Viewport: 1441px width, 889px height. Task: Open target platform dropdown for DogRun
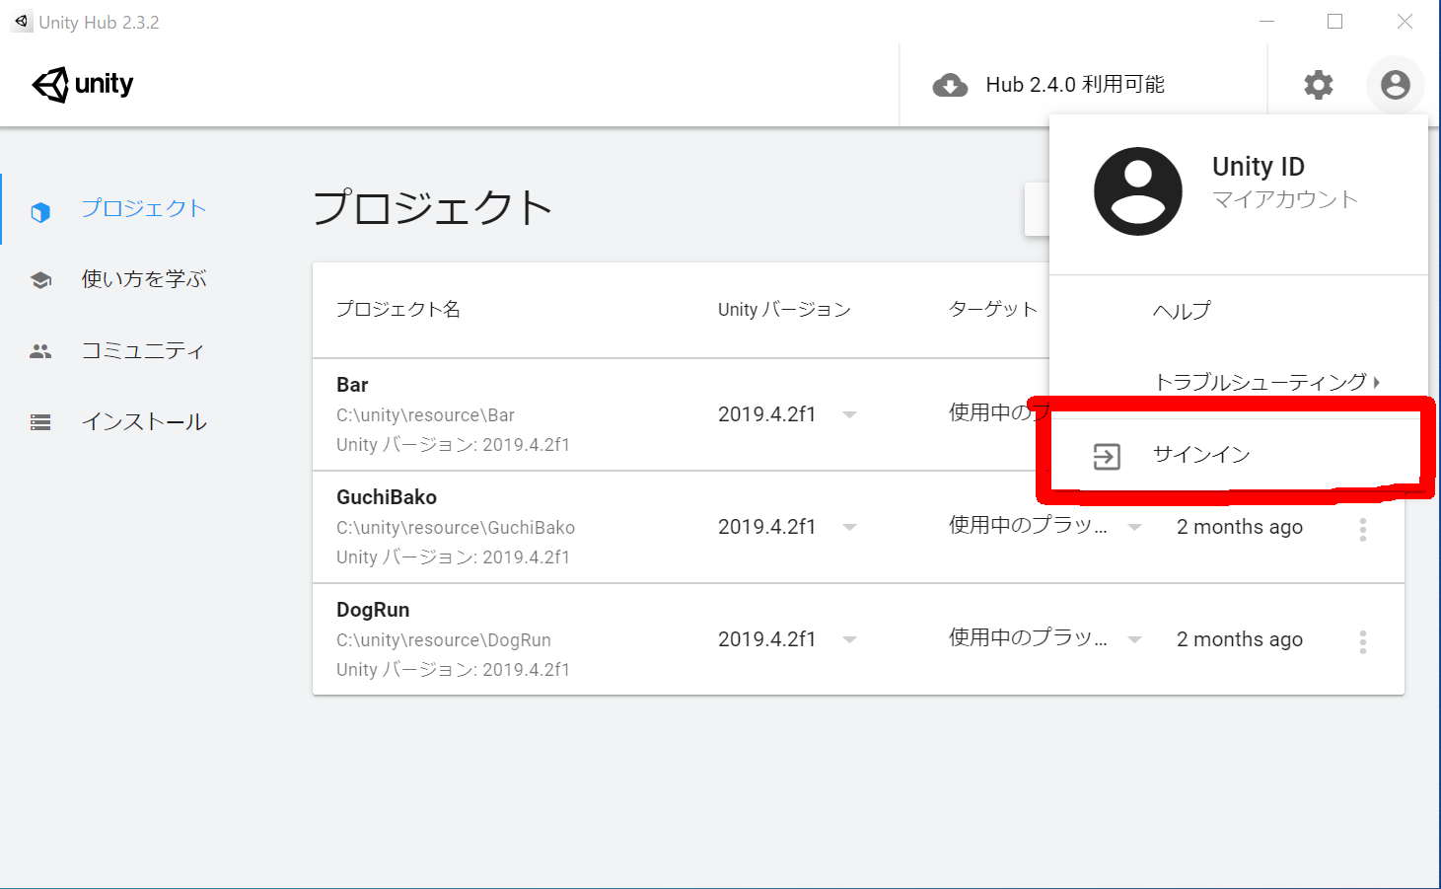[1134, 640]
